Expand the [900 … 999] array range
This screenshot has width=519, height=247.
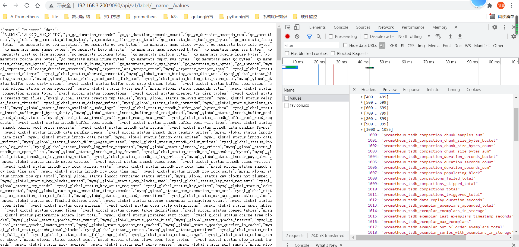361,124
